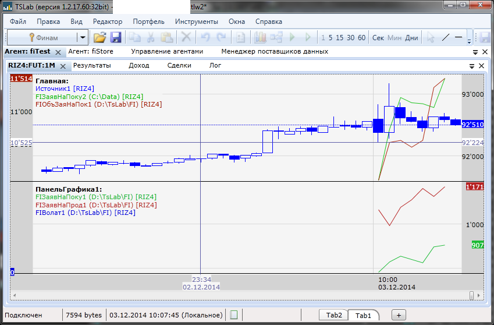
Task: Set chart interval to 5 minutes
Action: pyautogui.click(x=330, y=38)
